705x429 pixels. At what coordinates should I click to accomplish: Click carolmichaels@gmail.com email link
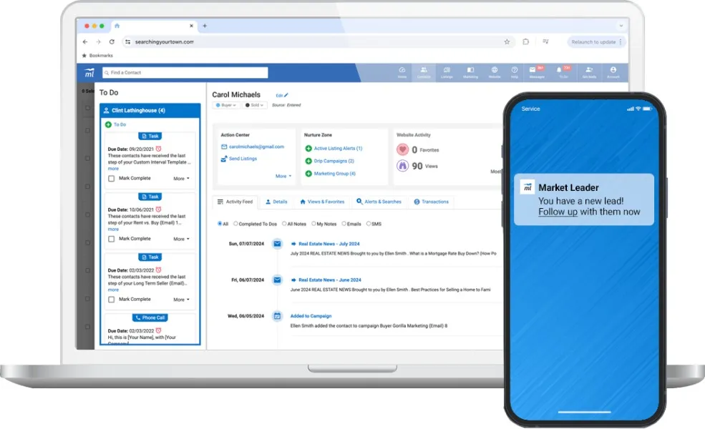tap(256, 147)
